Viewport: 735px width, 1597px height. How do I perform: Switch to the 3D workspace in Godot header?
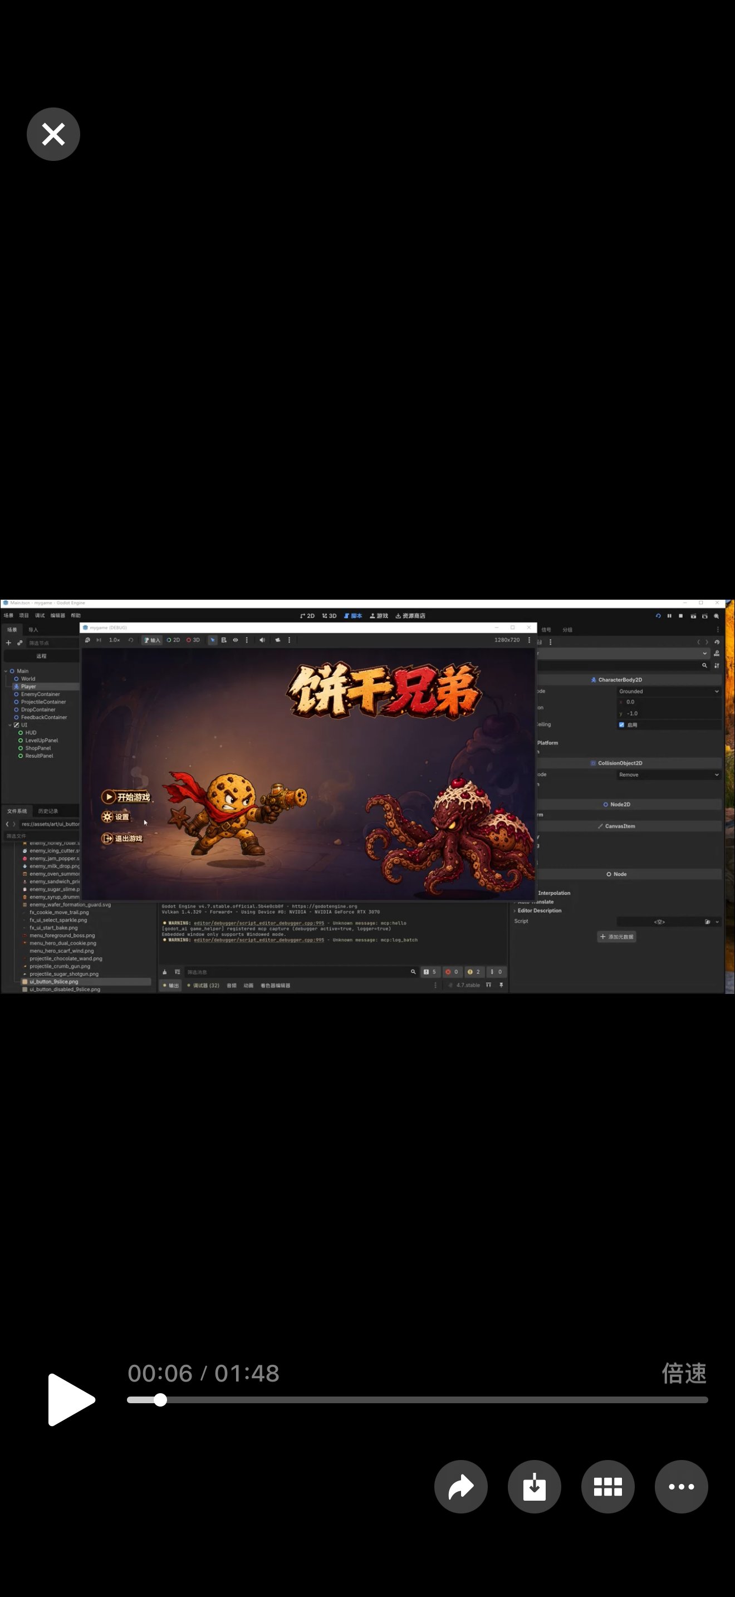point(329,616)
